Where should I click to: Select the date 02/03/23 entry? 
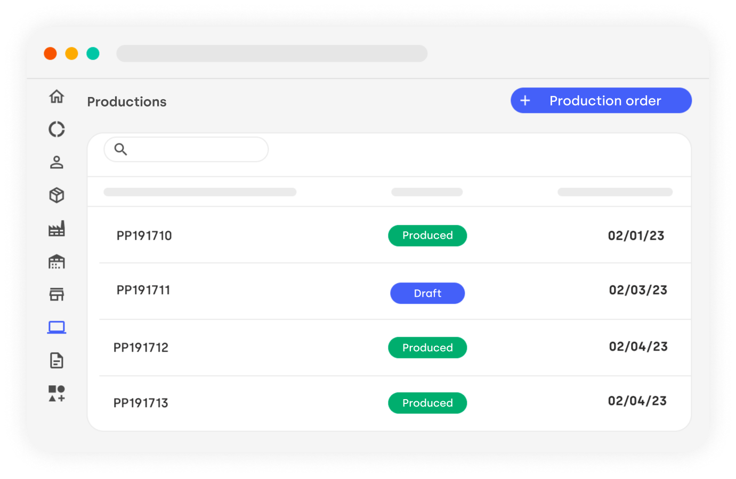tap(638, 290)
